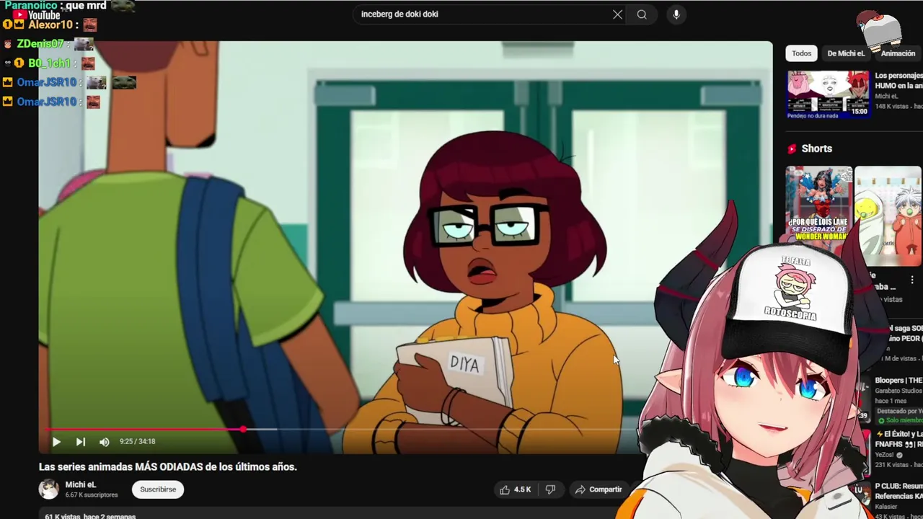
Task: Click the '6.67 K suscriptores' text
Action: 92,495
